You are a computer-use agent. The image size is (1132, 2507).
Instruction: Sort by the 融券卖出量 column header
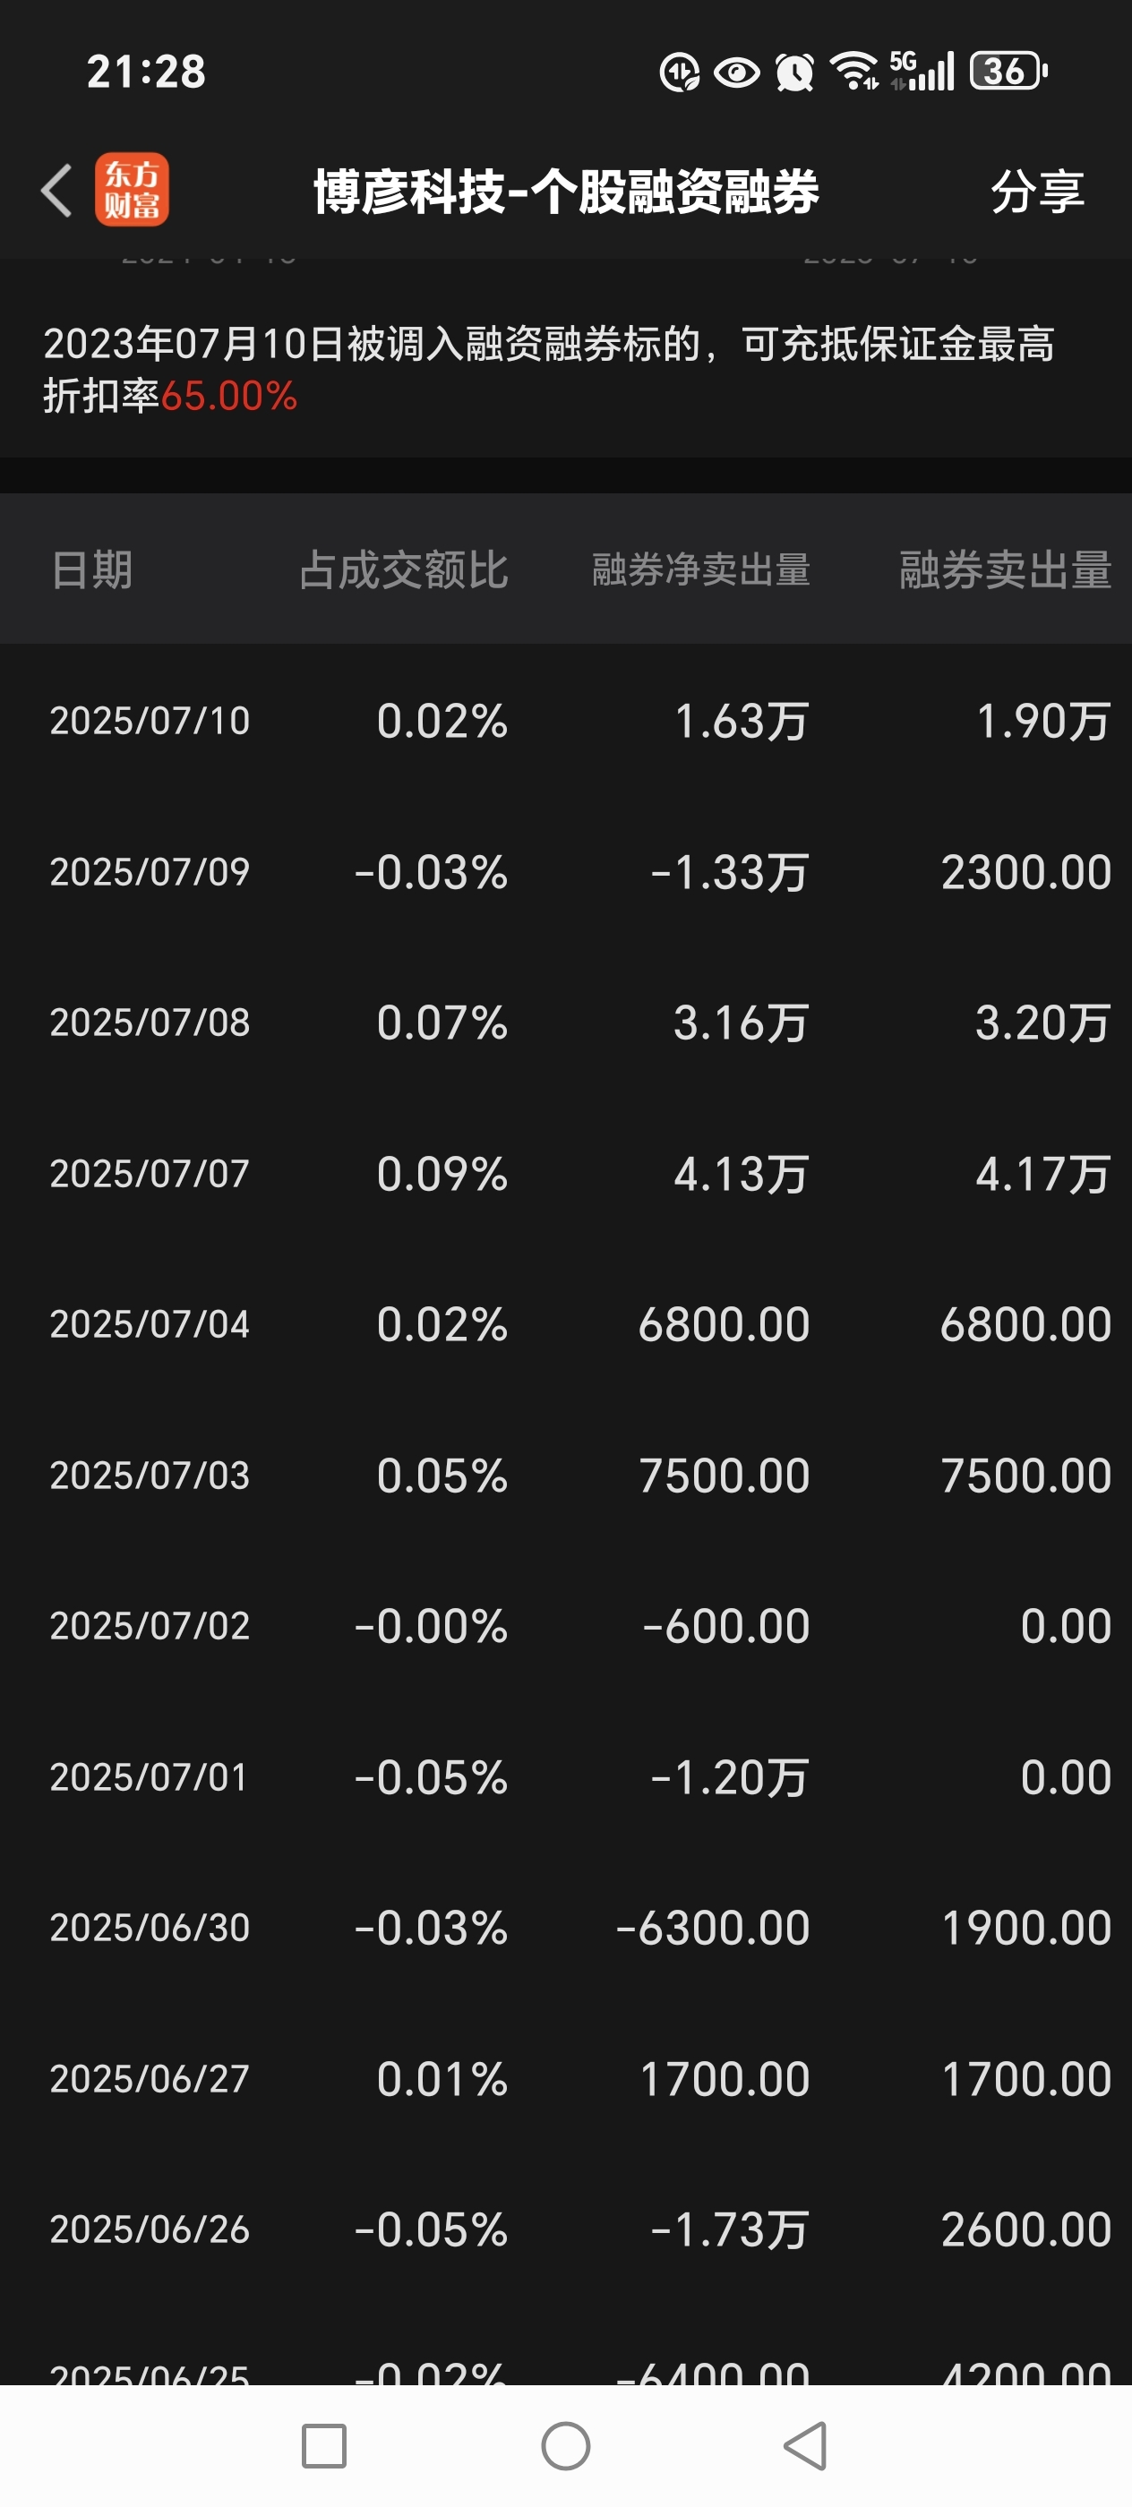pos(1005,569)
